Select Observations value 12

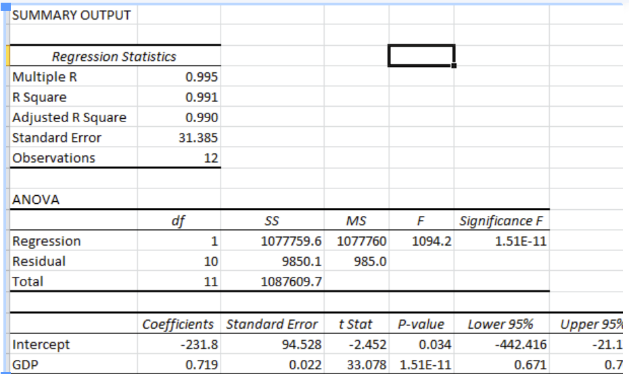(x=179, y=158)
